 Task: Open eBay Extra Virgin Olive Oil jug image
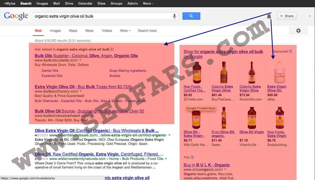[x=279, y=73]
